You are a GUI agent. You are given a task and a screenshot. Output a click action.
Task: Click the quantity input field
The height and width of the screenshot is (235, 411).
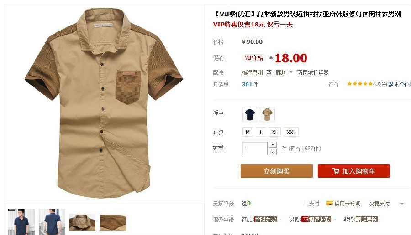point(254,148)
